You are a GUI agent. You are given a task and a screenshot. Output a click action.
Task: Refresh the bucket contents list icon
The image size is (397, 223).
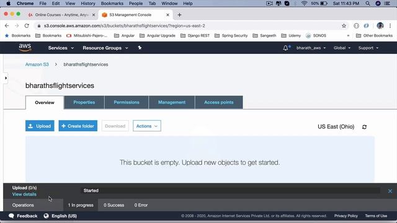tap(364, 127)
